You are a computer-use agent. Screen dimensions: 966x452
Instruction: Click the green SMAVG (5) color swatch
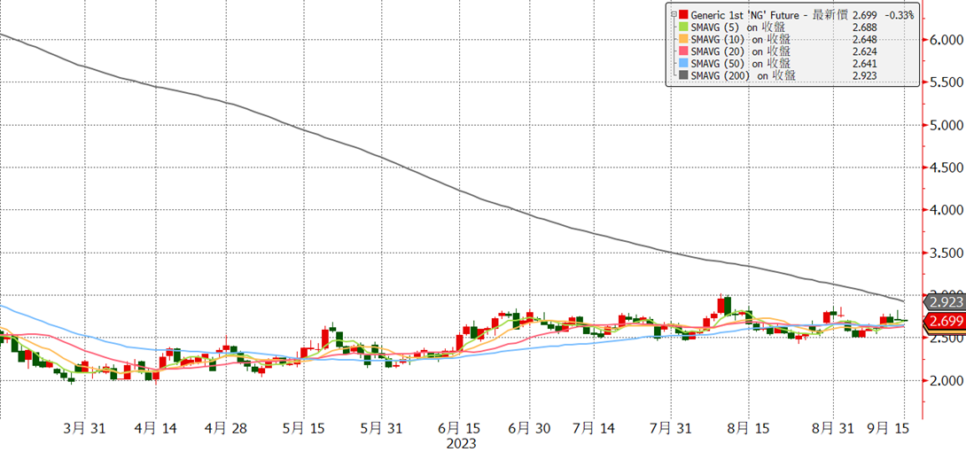(684, 27)
